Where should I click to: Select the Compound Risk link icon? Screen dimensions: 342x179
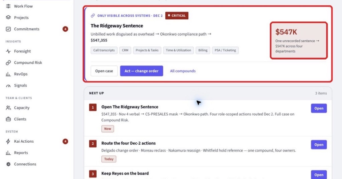(8, 63)
